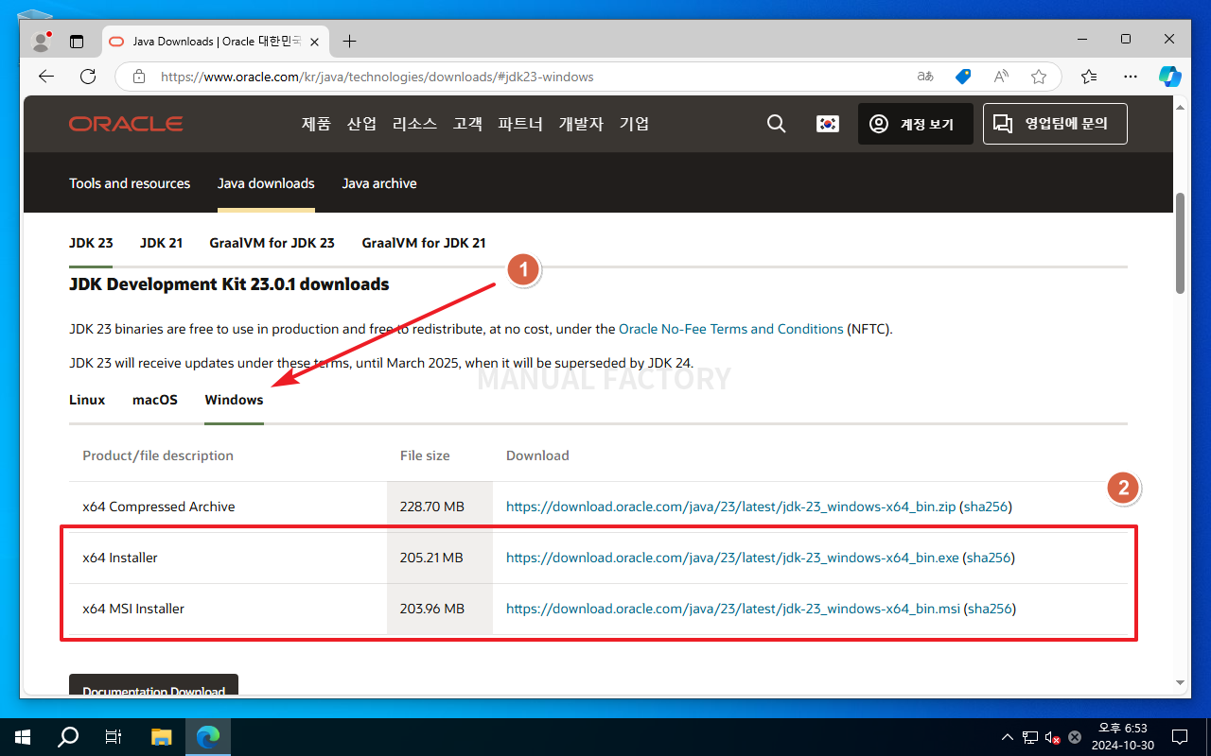The width and height of the screenshot is (1211, 756).
Task: Download the jdk-23 windows-x64 exe link
Action: (x=733, y=558)
